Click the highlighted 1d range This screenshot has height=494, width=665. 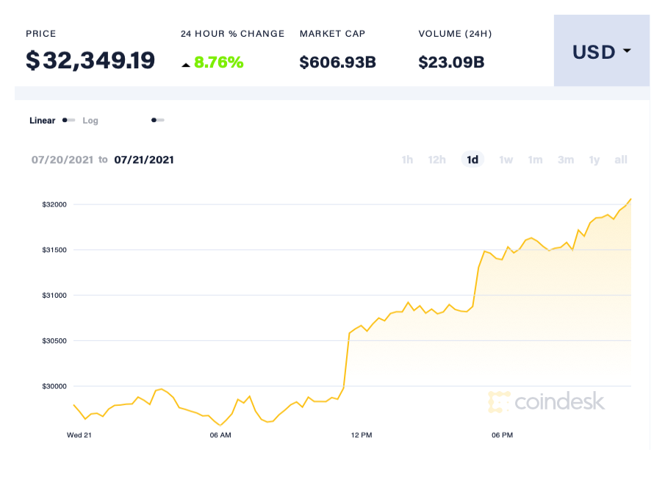(472, 160)
